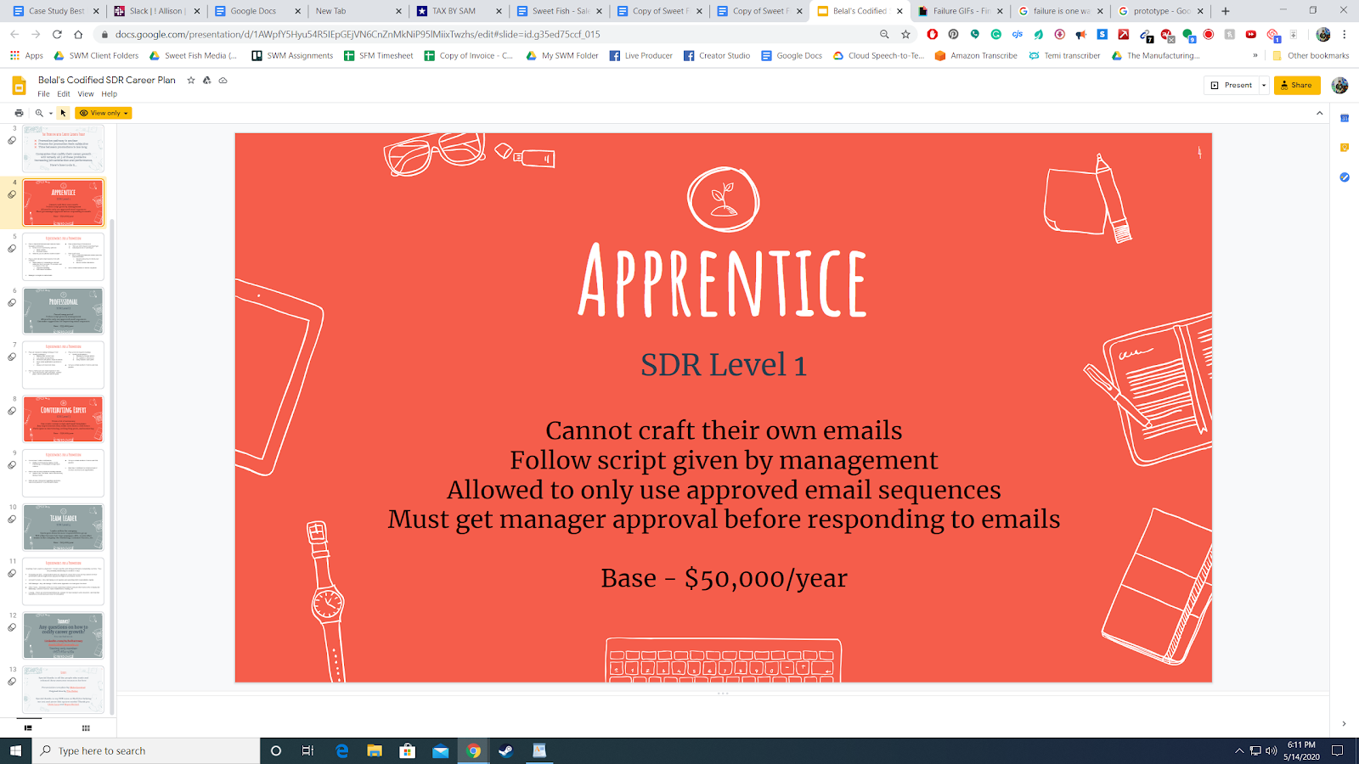Viewport: 1359px width, 764px height.
Task: Open the View only mode dropdown
Action: click(104, 113)
